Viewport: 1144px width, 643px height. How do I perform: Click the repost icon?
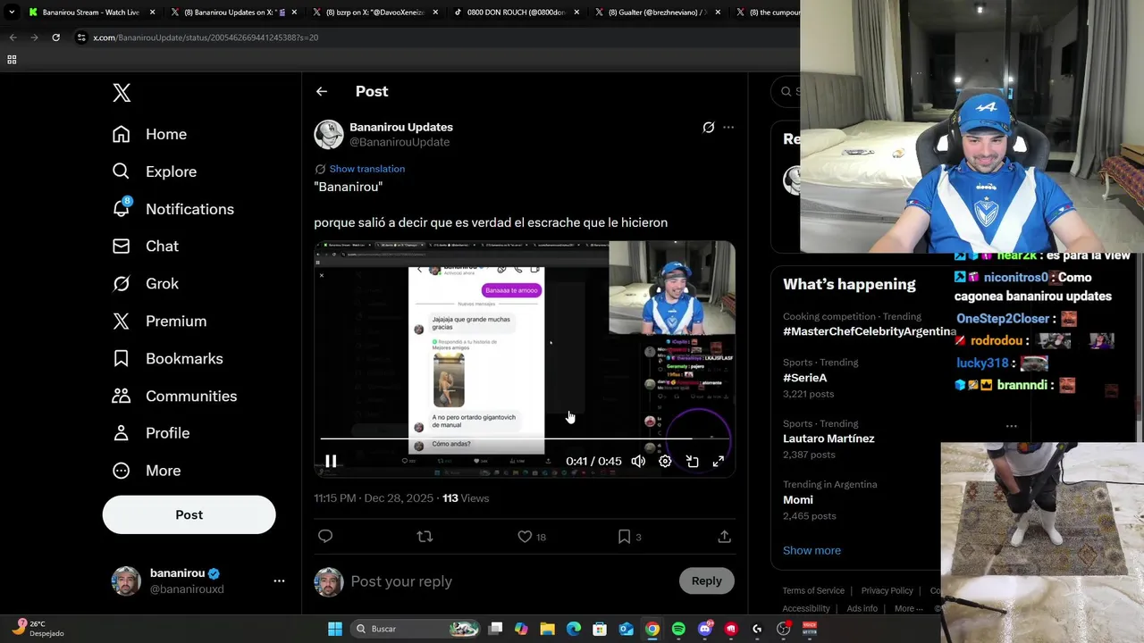[x=425, y=536]
